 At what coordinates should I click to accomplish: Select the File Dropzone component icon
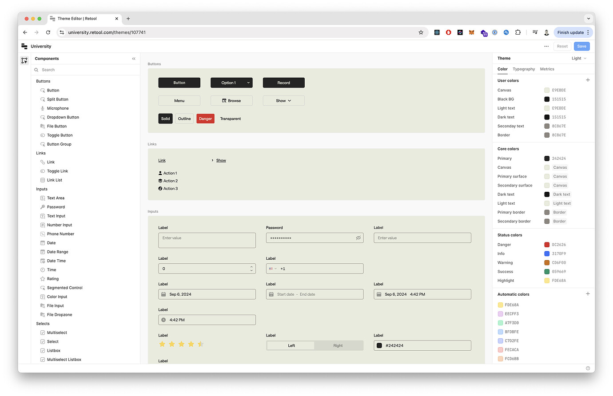(43, 315)
